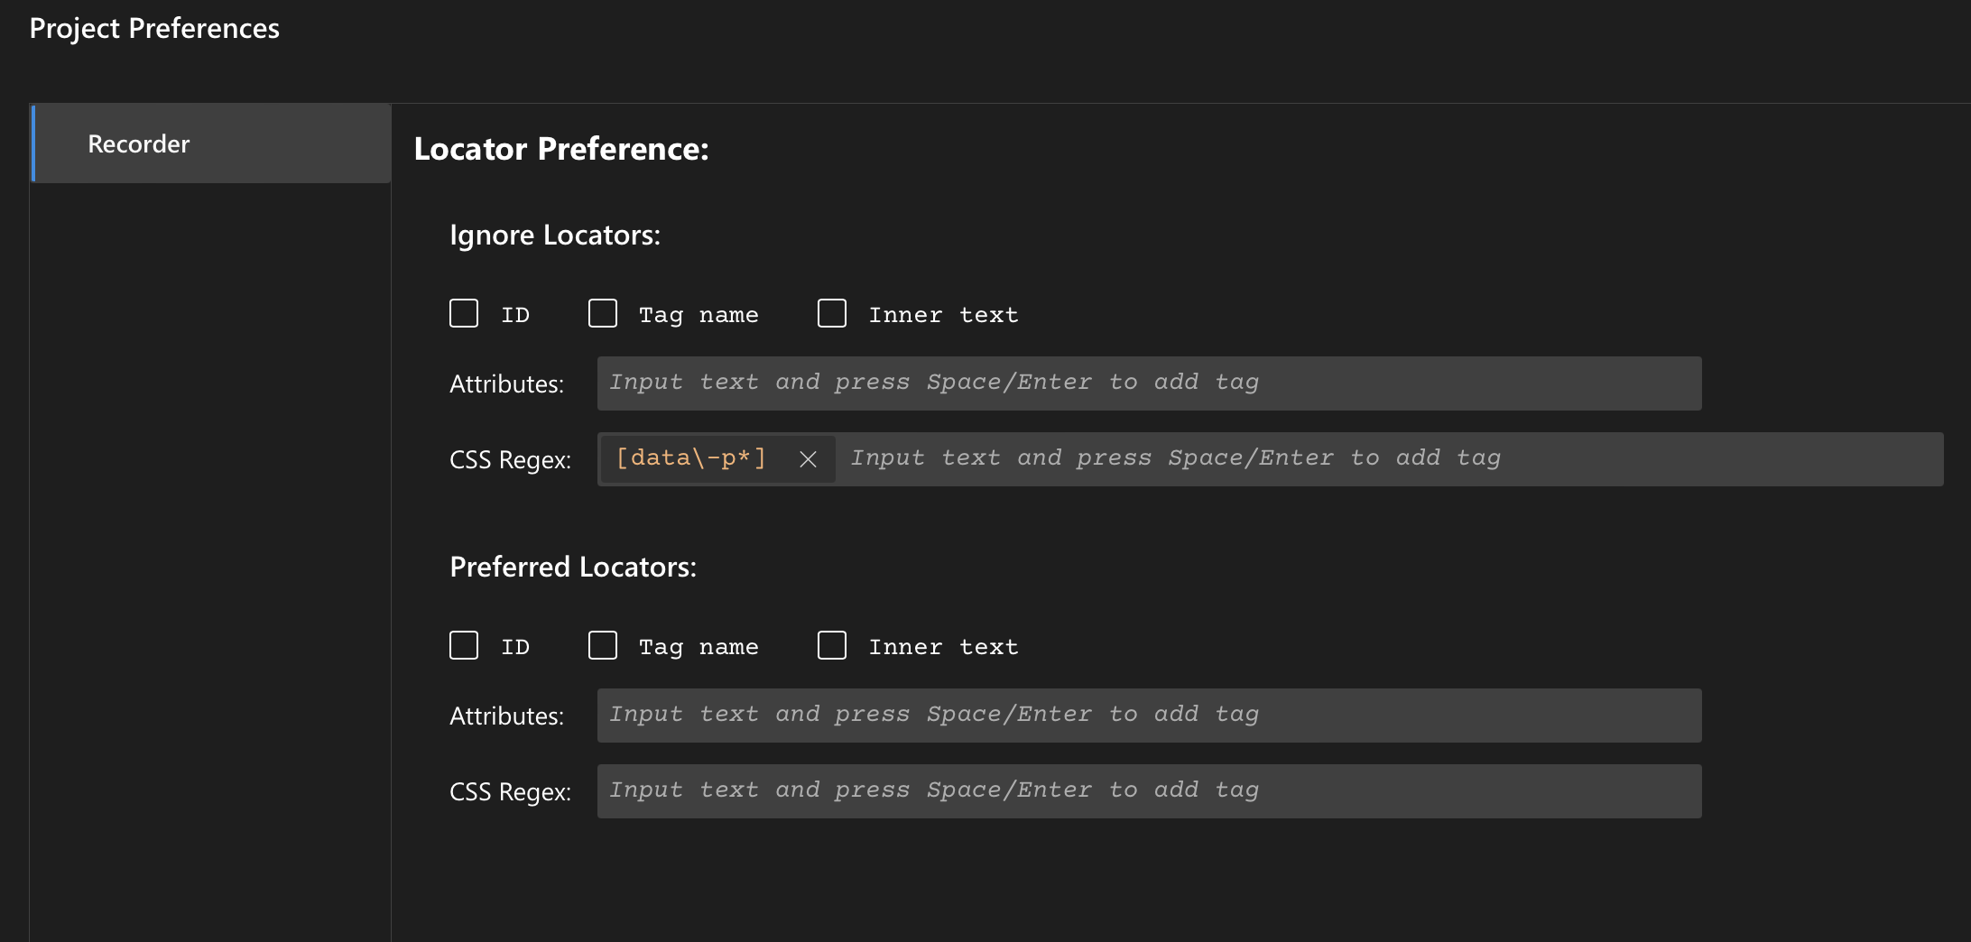This screenshot has height=942, width=1971.
Task: Check Tag name under Ignore Locators
Action: pos(603,314)
